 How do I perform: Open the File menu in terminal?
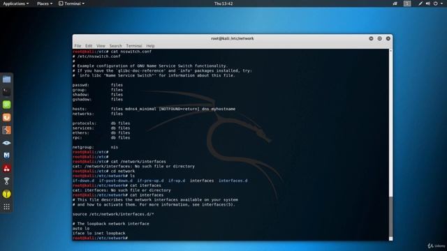(x=78, y=46)
